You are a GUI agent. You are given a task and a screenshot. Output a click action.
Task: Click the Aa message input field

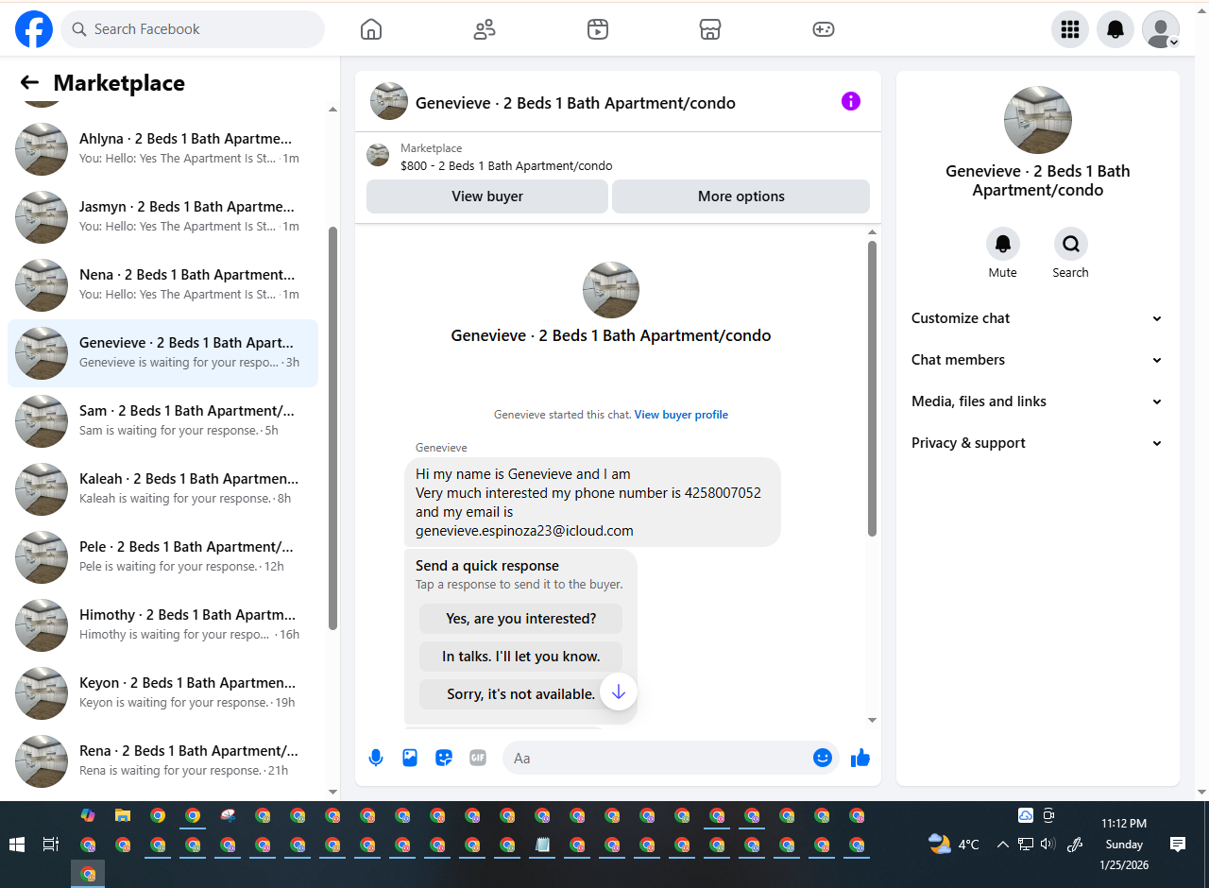point(656,758)
